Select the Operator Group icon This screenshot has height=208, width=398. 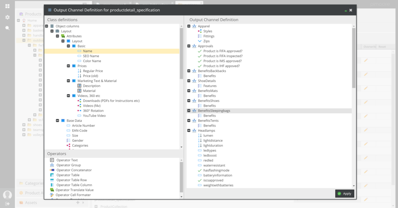[52, 165]
